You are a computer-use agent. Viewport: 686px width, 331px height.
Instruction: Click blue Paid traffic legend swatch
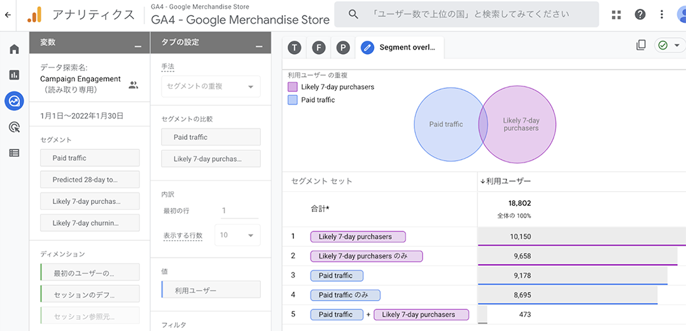click(293, 100)
